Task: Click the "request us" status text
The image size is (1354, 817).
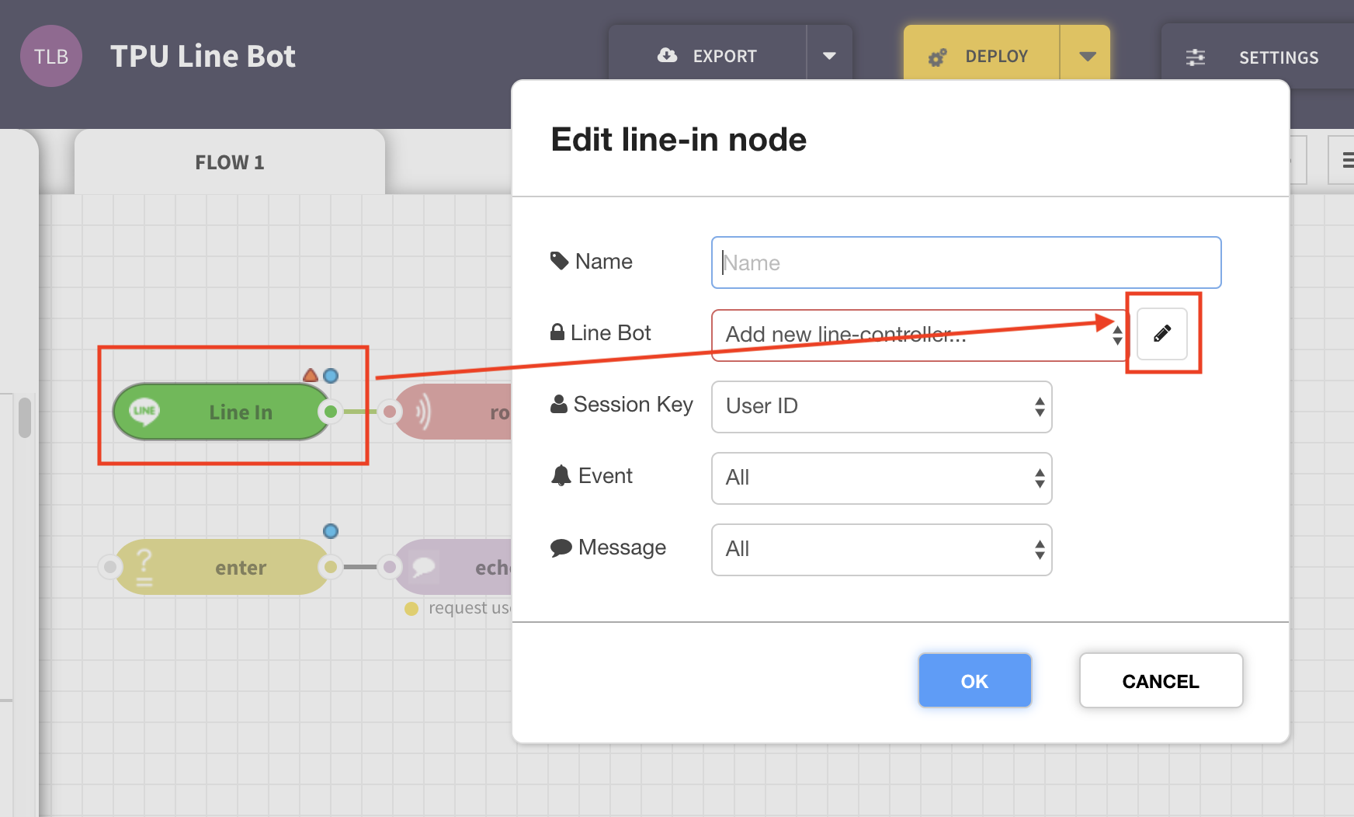Action: [470, 608]
